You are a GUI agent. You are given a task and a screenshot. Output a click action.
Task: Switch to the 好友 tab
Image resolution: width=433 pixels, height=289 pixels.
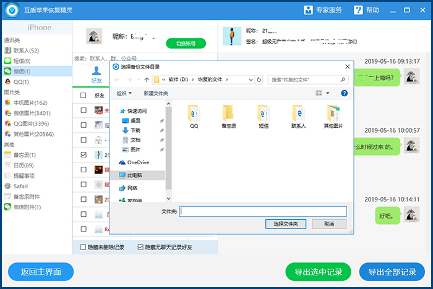[96, 75]
